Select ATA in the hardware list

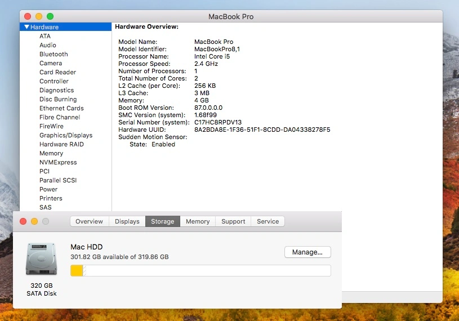(45, 36)
